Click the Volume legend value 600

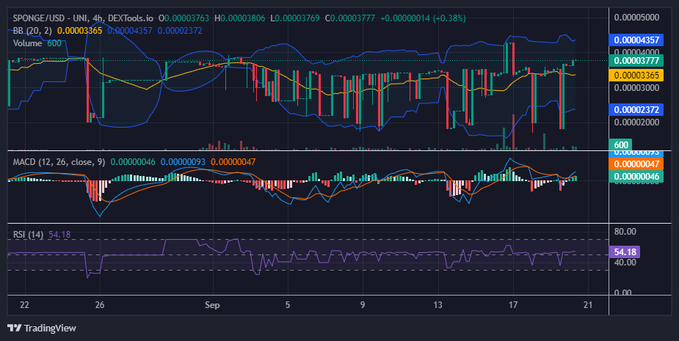pyautogui.click(x=54, y=43)
